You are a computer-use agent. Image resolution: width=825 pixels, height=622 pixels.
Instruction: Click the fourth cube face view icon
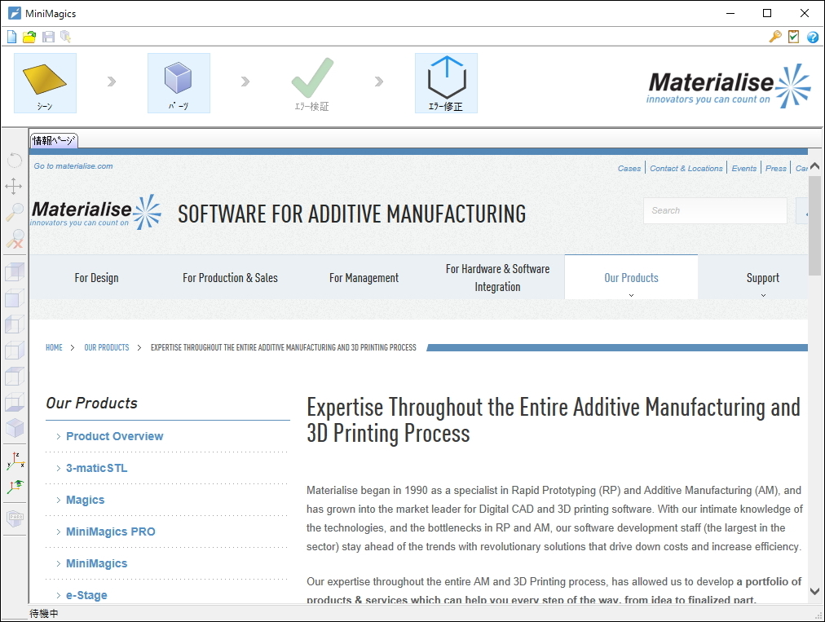pos(14,350)
